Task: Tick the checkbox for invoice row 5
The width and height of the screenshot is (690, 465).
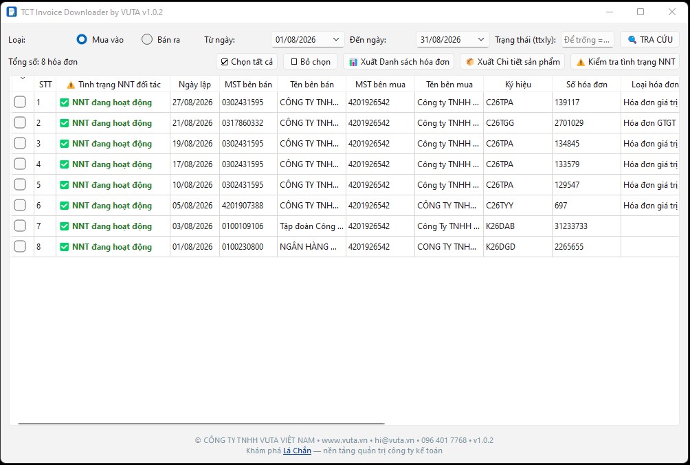Action: pos(20,184)
